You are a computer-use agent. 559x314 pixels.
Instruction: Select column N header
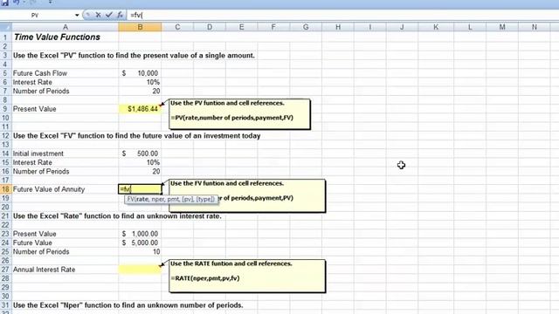534,27
